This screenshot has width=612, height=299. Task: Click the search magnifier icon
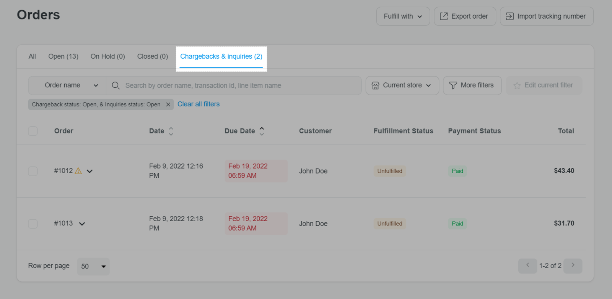click(116, 85)
